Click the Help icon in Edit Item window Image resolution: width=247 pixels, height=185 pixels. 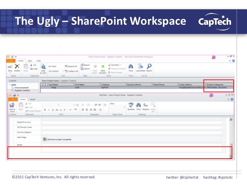pyautogui.click(x=232, y=99)
